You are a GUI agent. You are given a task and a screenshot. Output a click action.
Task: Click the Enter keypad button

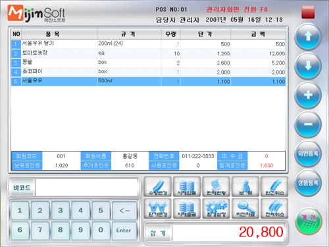[124, 230]
